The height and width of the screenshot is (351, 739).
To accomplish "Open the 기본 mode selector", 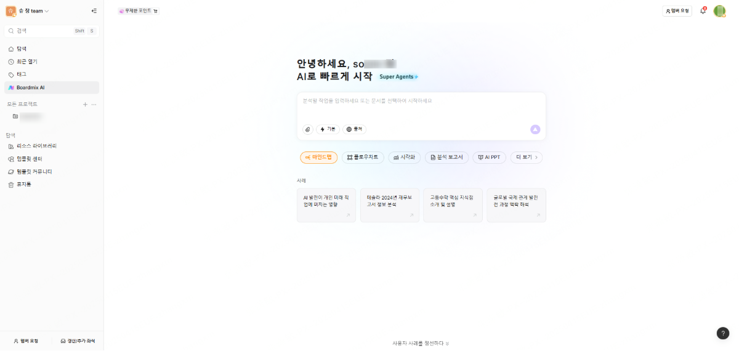I will click(328, 129).
